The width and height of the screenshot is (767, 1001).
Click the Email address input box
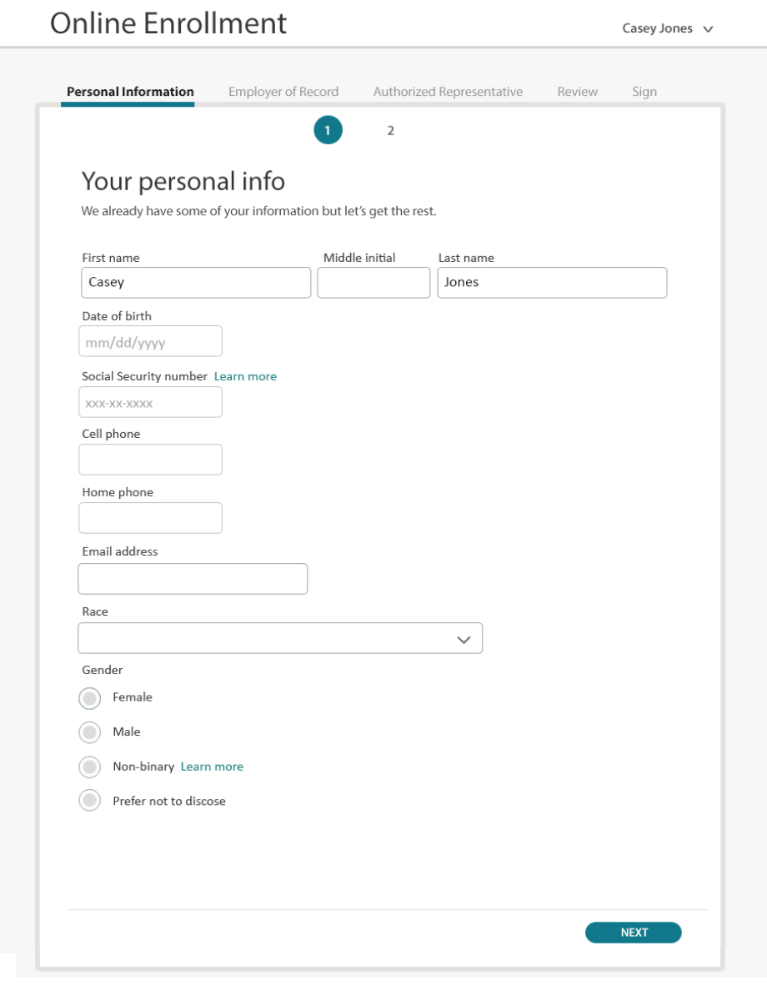pyautogui.click(x=193, y=579)
